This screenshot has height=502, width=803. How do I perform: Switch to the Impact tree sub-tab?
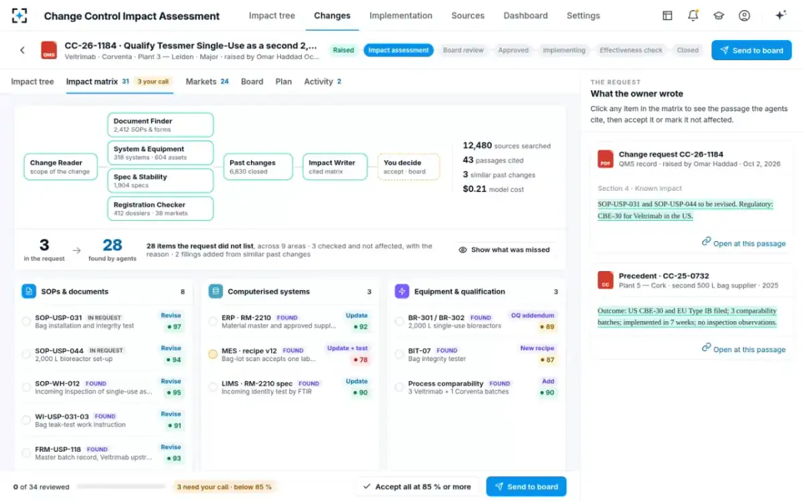pos(32,82)
